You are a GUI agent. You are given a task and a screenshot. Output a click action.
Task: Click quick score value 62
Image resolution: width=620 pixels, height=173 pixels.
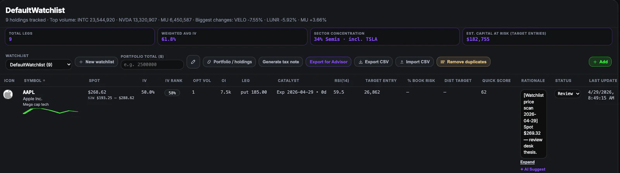click(484, 92)
